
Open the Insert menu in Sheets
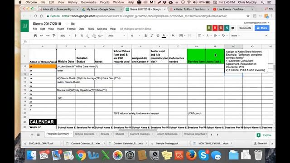[x=60, y=29]
